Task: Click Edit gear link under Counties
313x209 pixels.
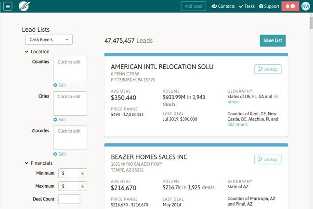Action: [x=60, y=85]
